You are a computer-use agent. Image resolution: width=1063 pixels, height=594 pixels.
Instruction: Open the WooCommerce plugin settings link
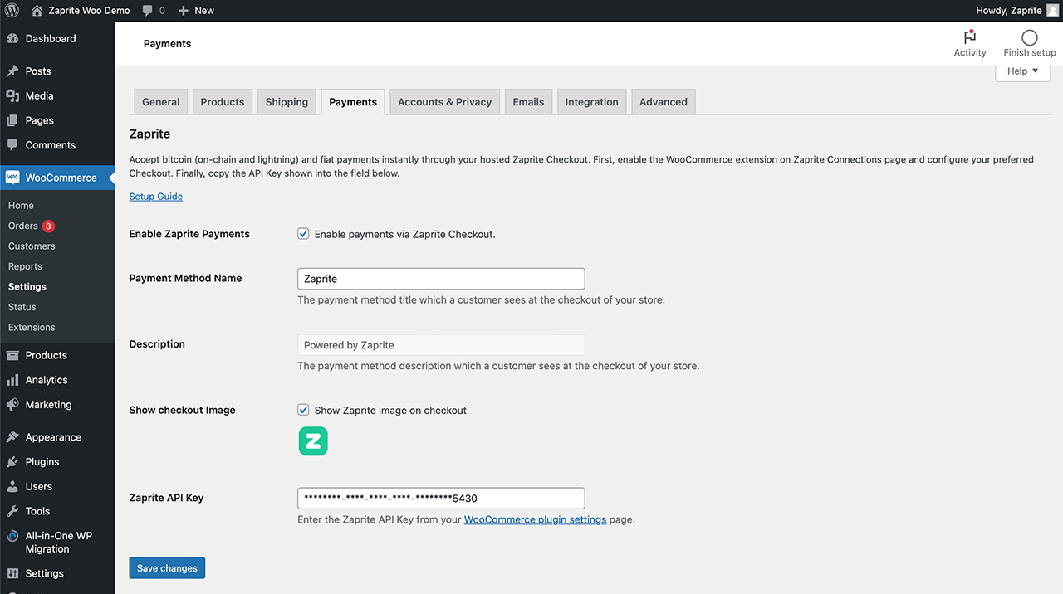click(x=535, y=519)
